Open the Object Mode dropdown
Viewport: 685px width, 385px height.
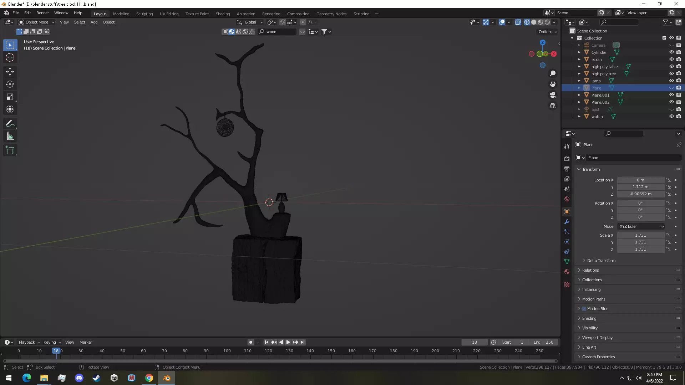(x=37, y=22)
